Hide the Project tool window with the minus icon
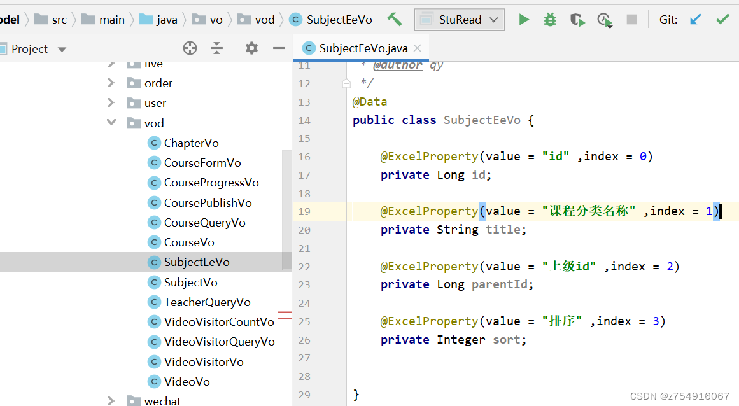 click(279, 48)
